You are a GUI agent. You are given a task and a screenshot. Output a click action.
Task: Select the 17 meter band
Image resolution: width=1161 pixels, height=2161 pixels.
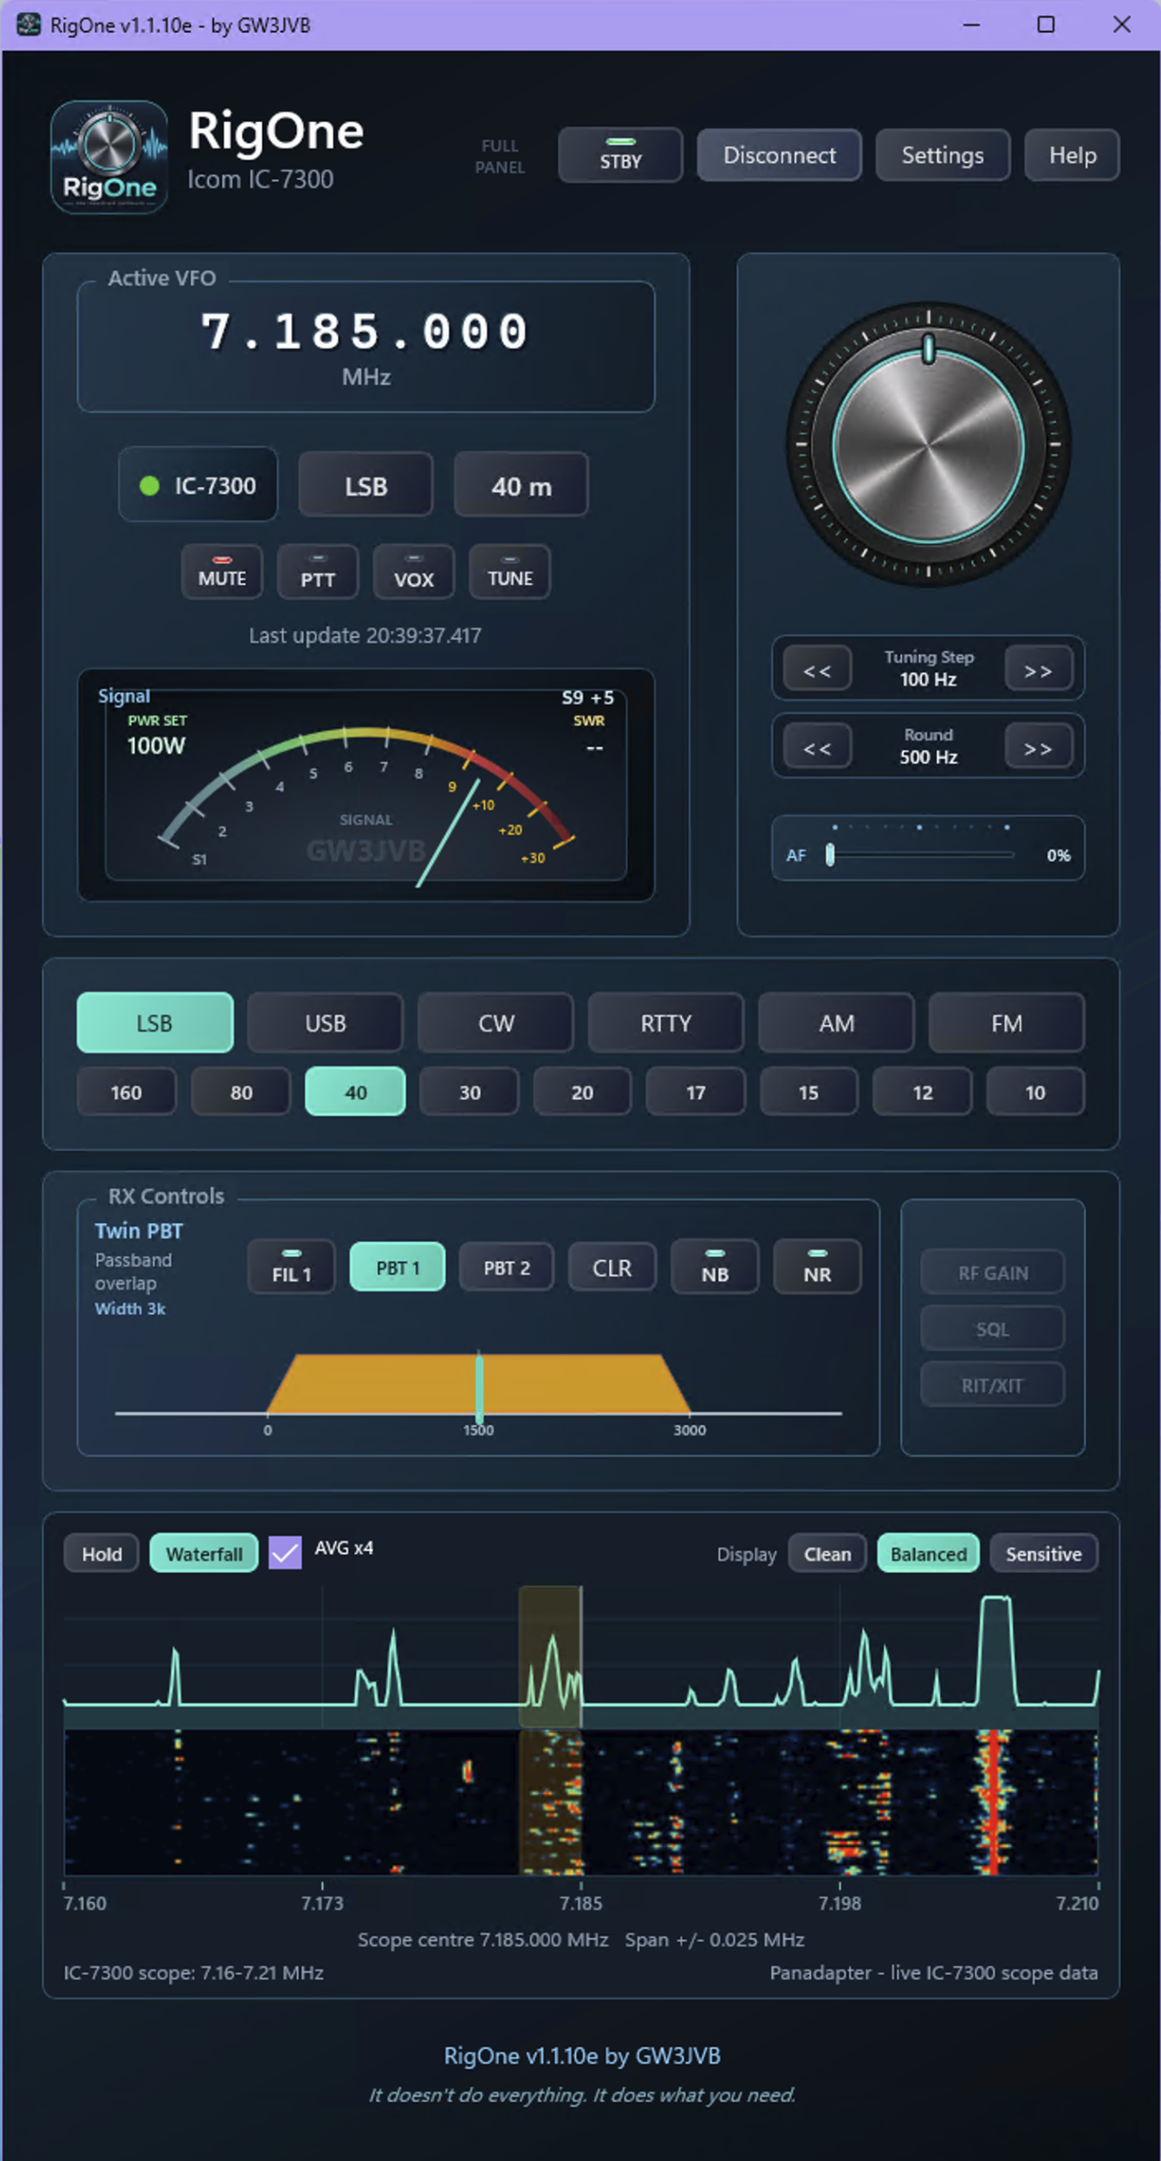click(x=696, y=1092)
